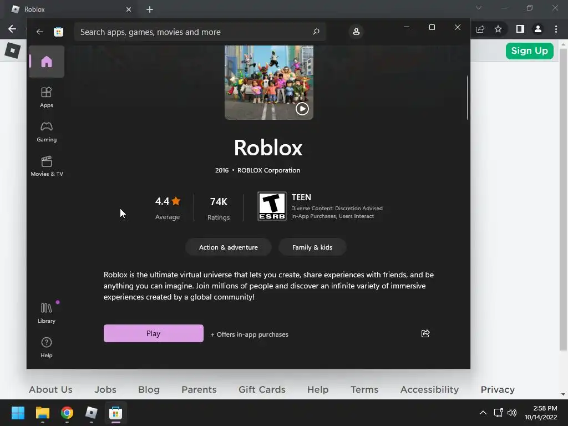Viewport: 568px width, 426px height.
Task: Click the ROBLOX Corporation publisher link
Action: [x=268, y=170]
